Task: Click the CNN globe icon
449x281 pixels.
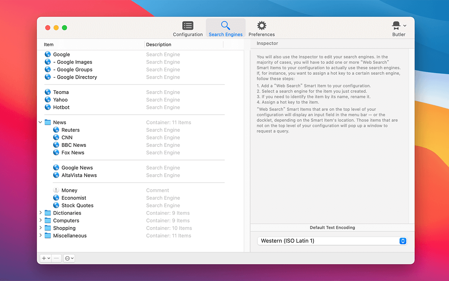Action: (x=56, y=138)
